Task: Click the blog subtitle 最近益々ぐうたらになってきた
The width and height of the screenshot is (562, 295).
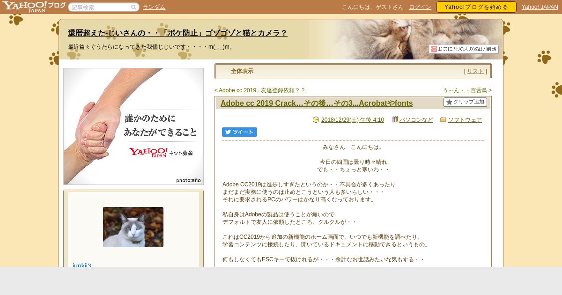Action: click(x=151, y=47)
